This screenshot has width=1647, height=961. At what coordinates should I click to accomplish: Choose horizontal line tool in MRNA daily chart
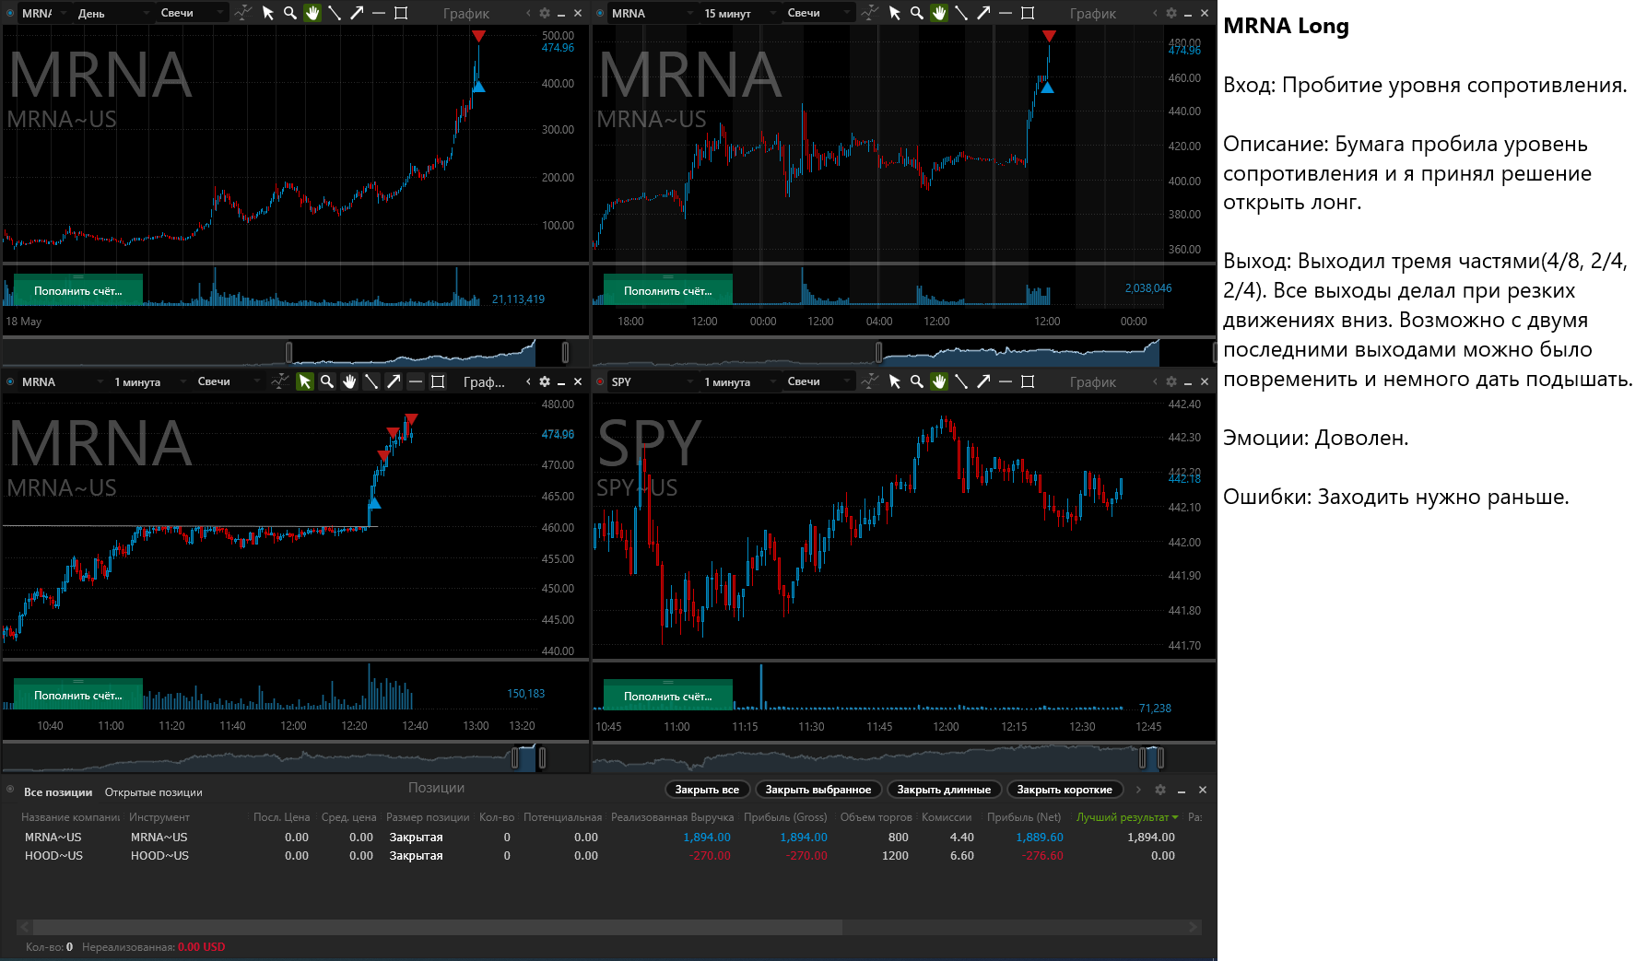click(x=378, y=13)
